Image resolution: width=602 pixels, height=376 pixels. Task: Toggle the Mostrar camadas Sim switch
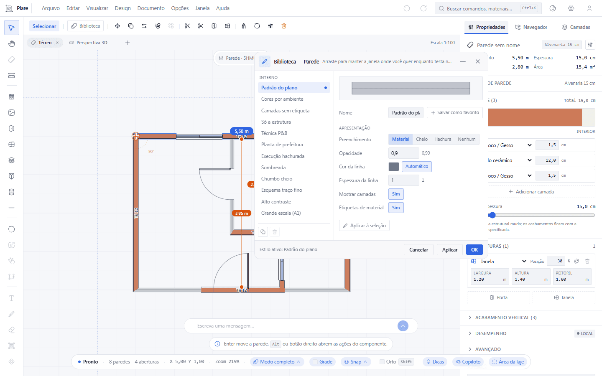click(396, 194)
